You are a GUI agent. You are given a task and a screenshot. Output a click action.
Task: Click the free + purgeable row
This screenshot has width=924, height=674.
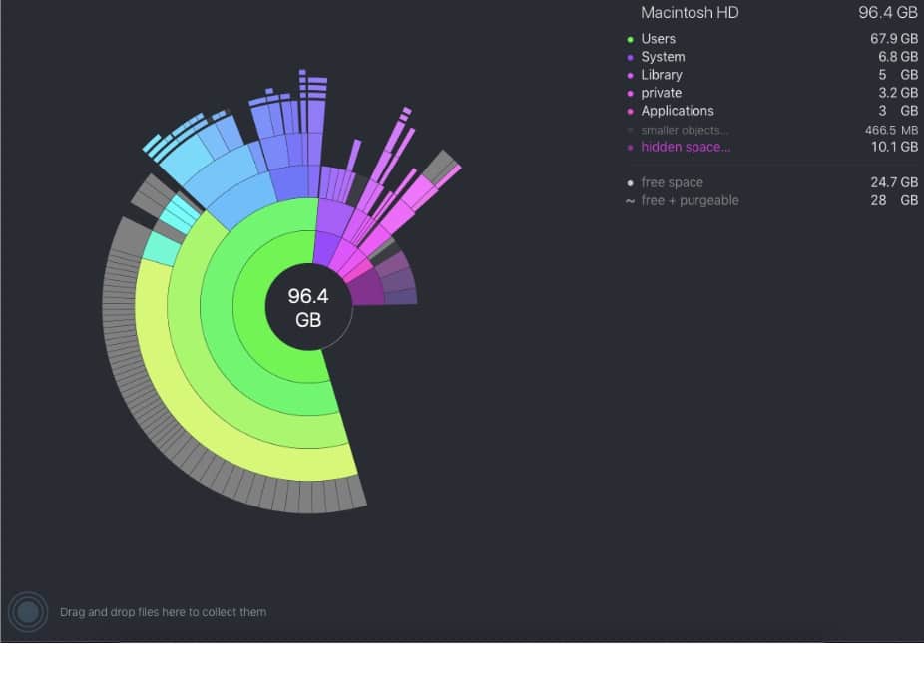[x=772, y=200]
